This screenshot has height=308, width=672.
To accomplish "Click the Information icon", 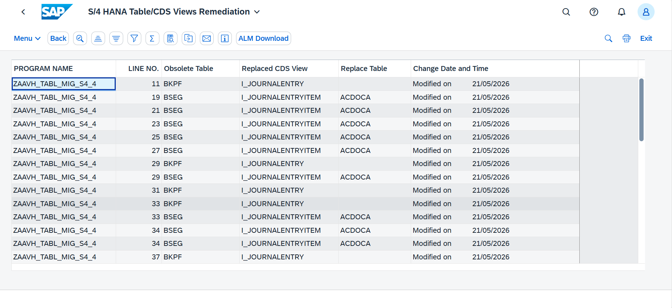I will point(225,38).
